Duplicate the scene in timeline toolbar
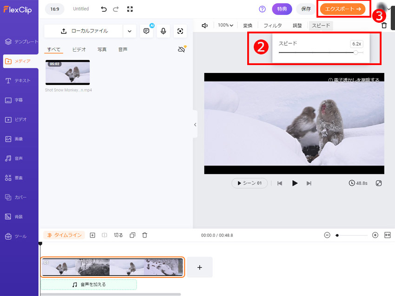This screenshot has width=395, height=296. coord(132,235)
